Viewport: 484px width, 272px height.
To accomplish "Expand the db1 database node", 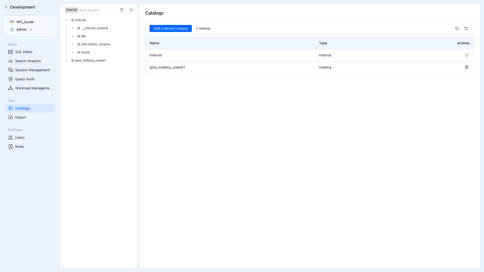I will coord(73,36).
